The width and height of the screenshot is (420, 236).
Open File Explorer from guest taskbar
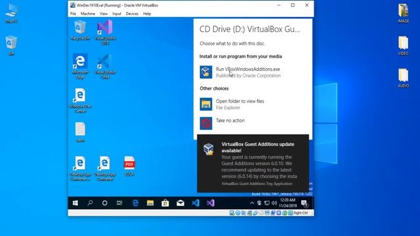150,203
